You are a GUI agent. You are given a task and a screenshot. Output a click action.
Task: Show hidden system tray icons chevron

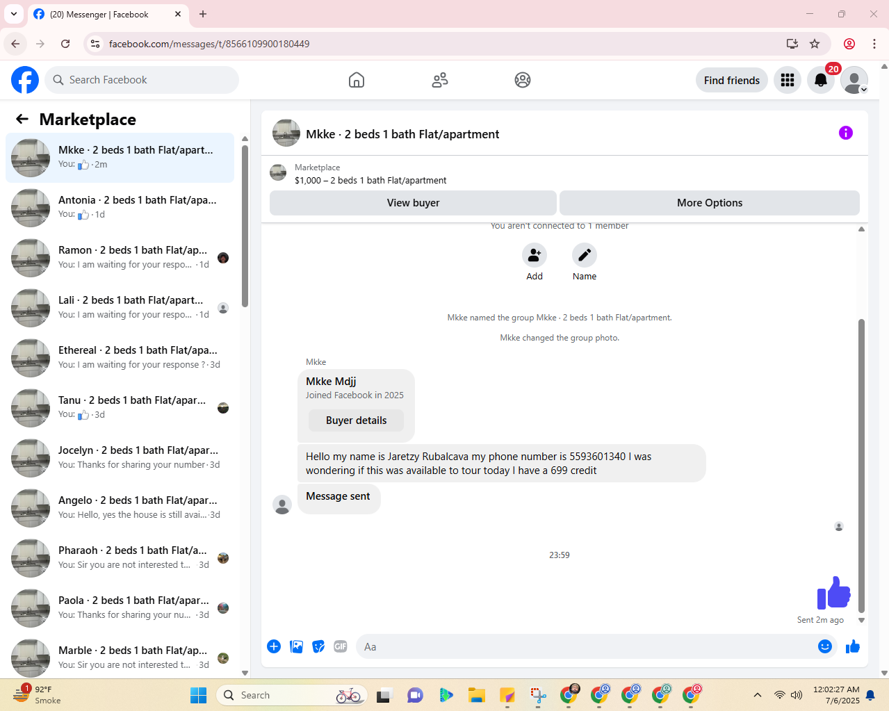(x=758, y=695)
